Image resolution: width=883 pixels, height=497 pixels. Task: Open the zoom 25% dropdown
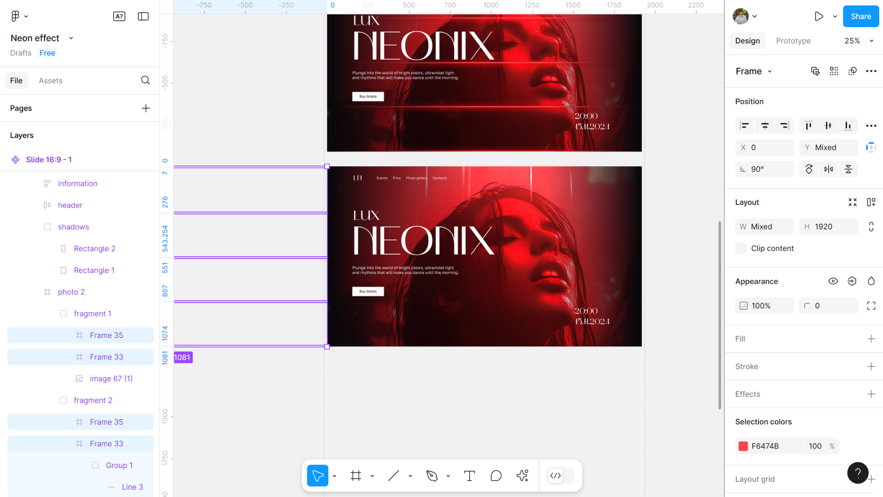coord(859,41)
